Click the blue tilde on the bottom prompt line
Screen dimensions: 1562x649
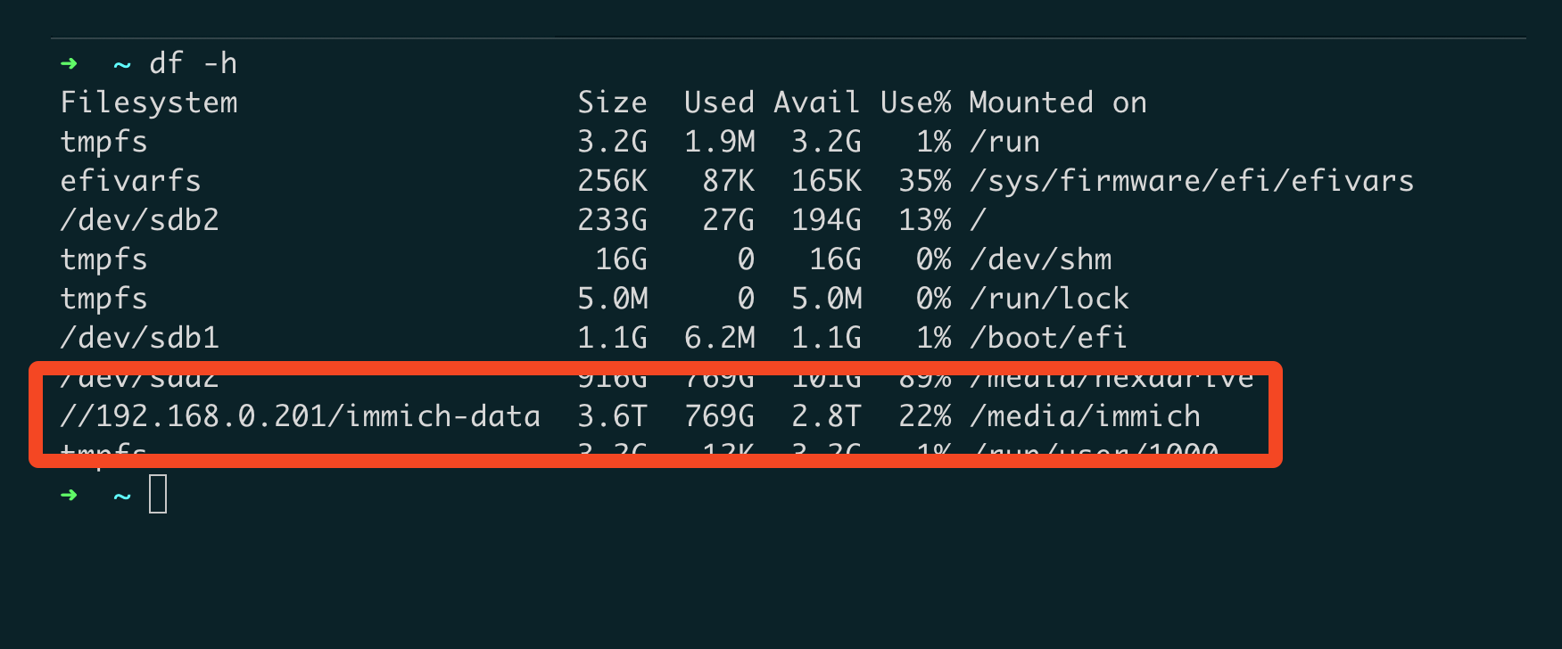click(122, 496)
